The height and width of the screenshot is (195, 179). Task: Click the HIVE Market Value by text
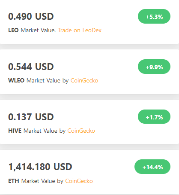pyautogui.click(x=37, y=131)
